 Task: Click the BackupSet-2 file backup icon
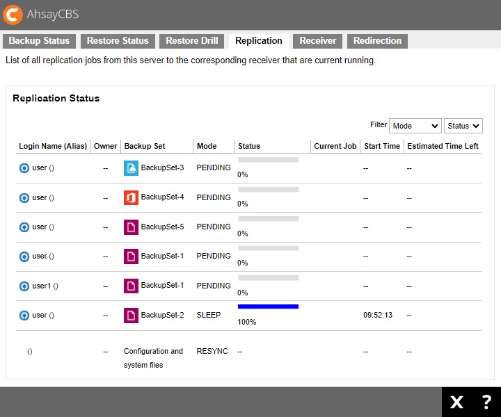click(x=131, y=315)
